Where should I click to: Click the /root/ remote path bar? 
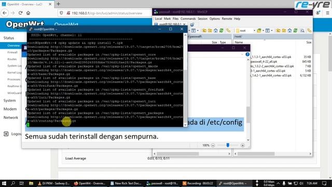[273, 36]
